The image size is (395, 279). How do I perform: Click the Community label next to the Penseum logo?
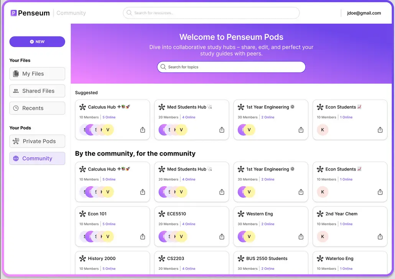click(71, 13)
